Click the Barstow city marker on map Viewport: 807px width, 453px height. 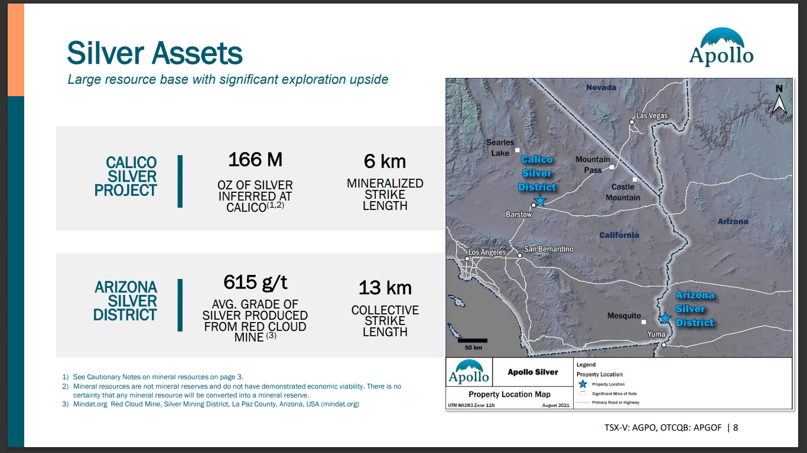[533, 205]
